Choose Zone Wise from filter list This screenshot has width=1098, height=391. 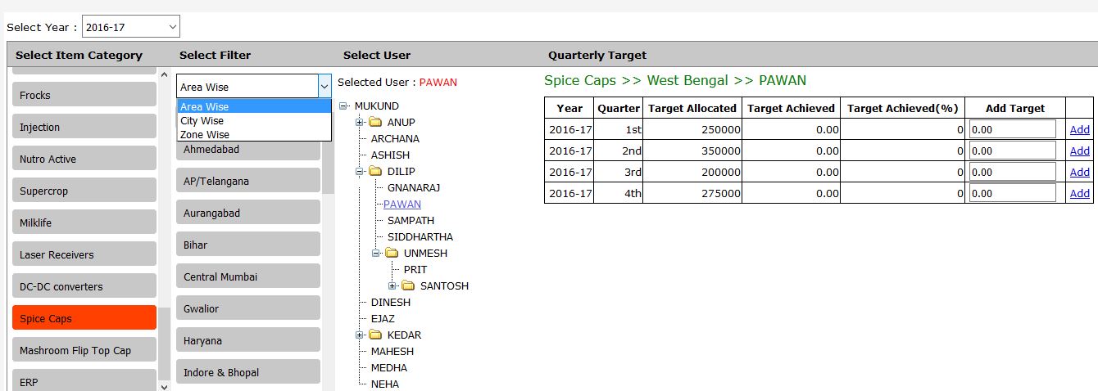[x=205, y=135]
